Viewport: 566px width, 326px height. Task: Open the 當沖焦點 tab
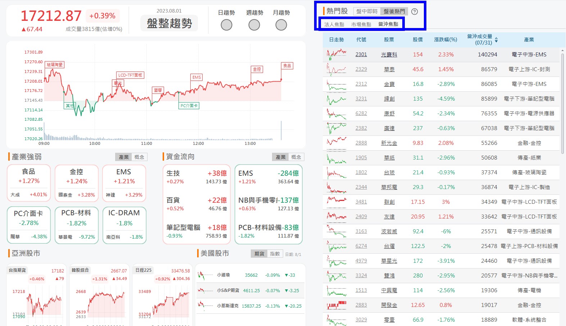point(388,24)
